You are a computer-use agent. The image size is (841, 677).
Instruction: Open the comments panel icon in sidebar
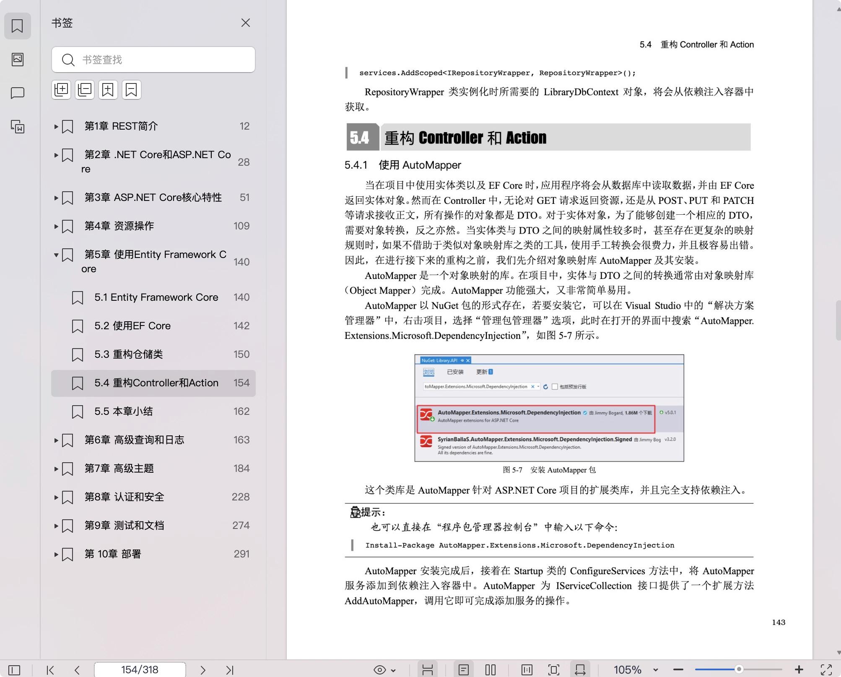tap(17, 93)
